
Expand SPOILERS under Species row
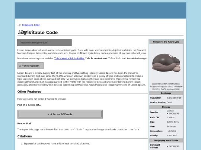point(173,114)
